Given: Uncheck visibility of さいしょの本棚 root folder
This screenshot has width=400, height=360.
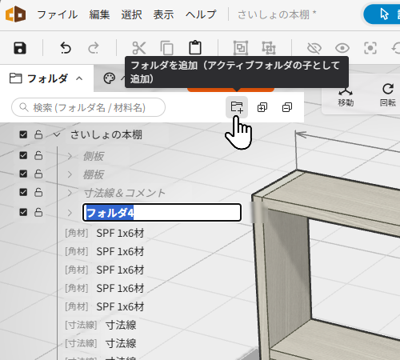Looking at the screenshot, I should (x=23, y=134).
